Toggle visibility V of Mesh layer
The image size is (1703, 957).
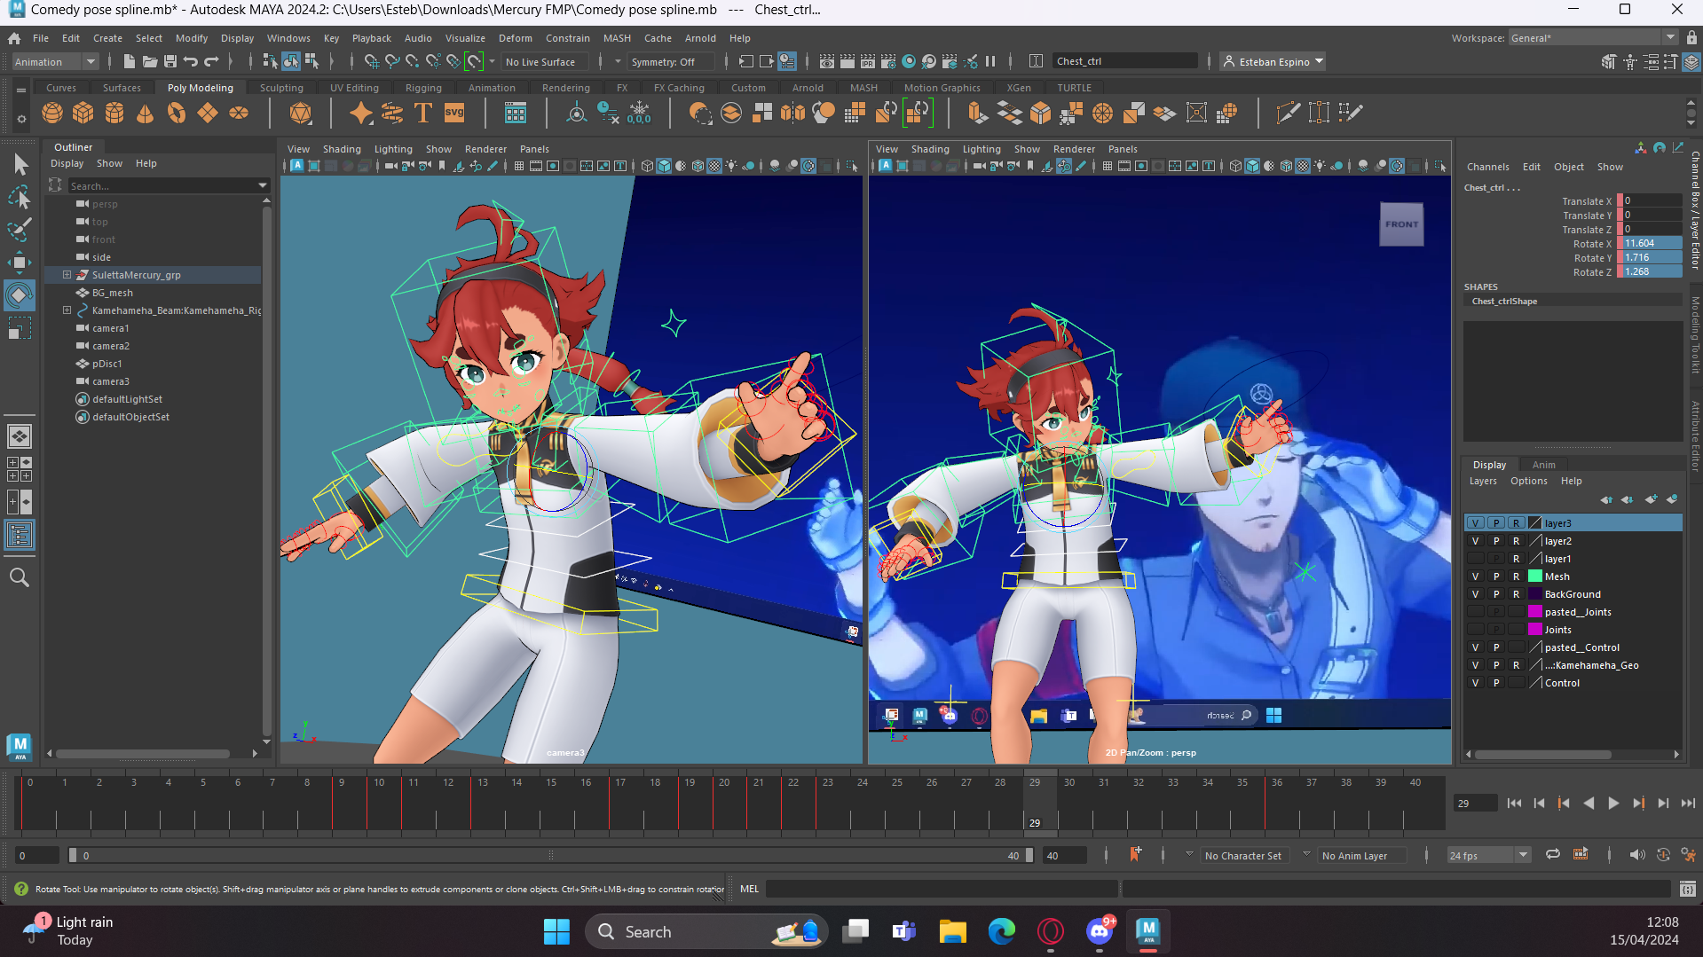1475,577
